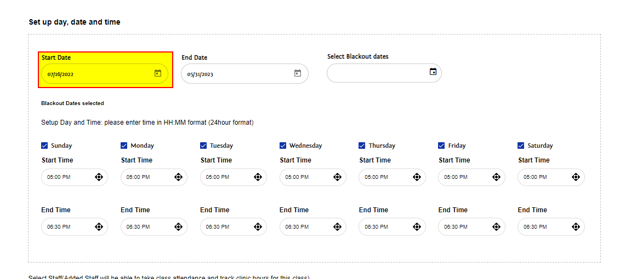Screen dimensions: 631x279
Task: Disable the Monday checkbox
Action: (124, 146)
